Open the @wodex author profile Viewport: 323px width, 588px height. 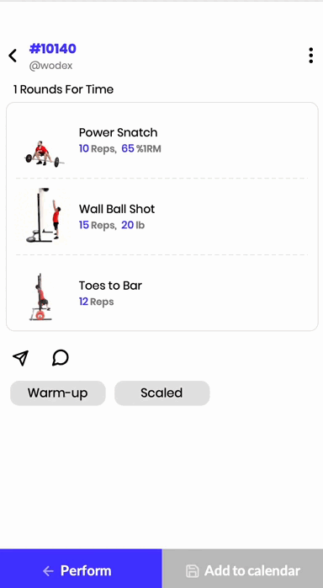51,66
